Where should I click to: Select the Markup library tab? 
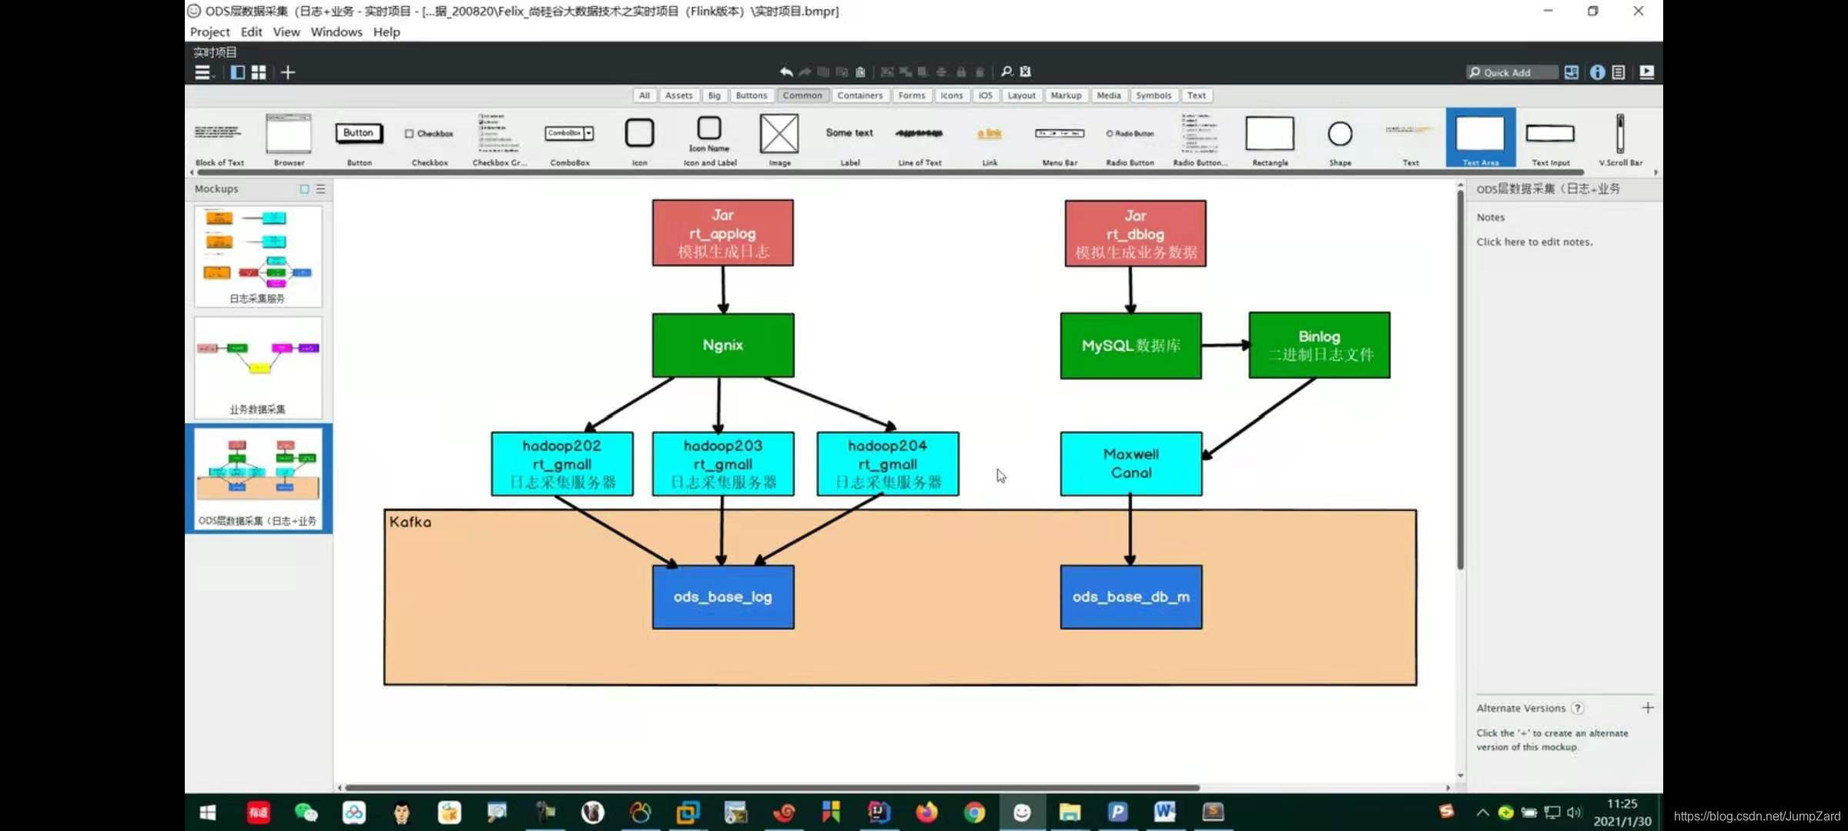(x=1066, y=95)
